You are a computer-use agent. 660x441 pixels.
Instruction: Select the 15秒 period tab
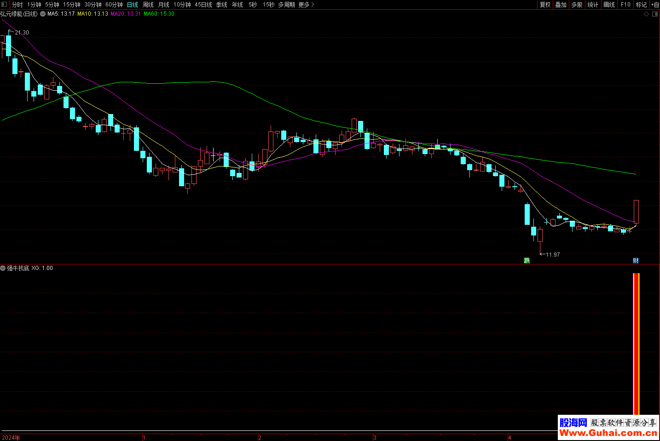coord(268,5)
